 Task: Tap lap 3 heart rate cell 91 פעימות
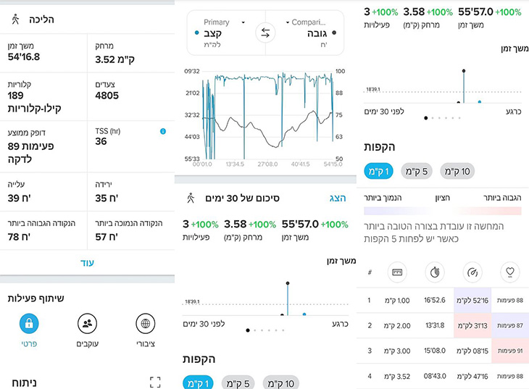510,351
